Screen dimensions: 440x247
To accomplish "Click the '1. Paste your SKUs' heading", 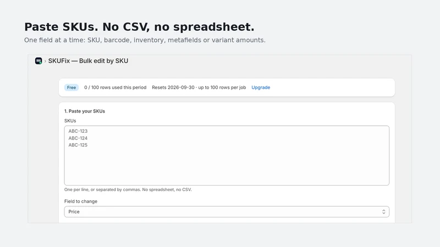I will click(85, 111).
